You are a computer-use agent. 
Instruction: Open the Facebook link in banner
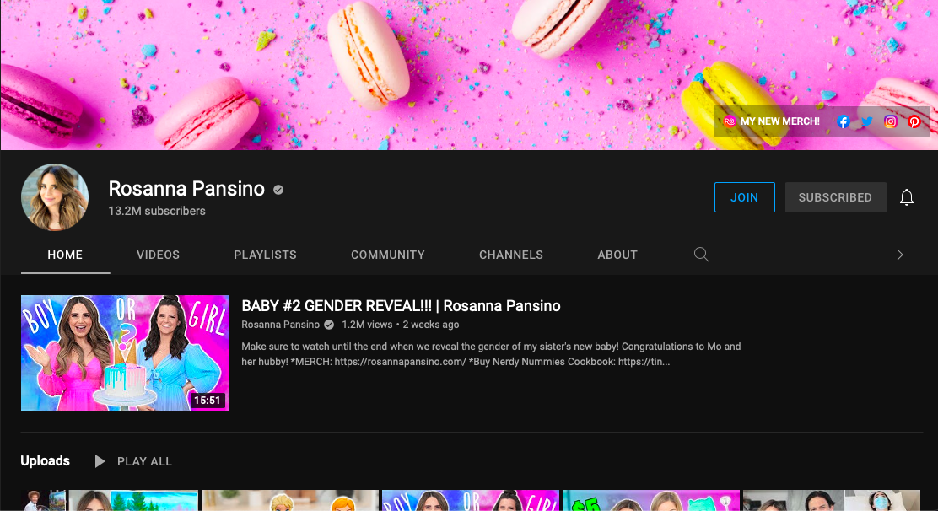click(844, 121)
